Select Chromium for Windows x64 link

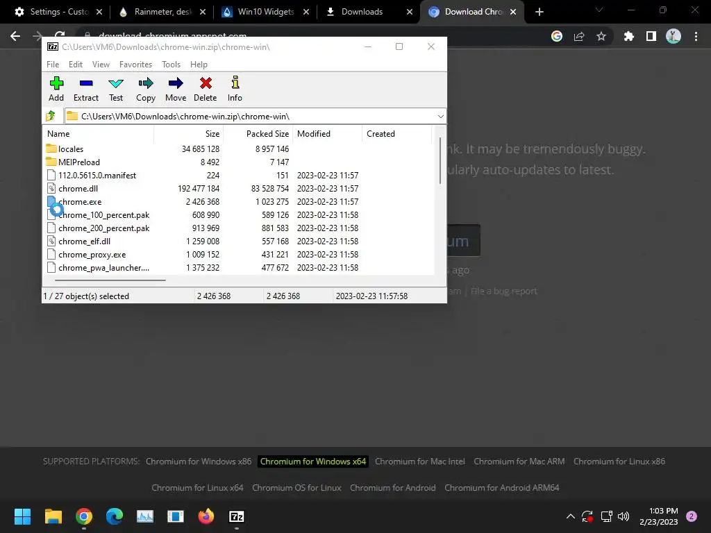(x=313, y=462)
